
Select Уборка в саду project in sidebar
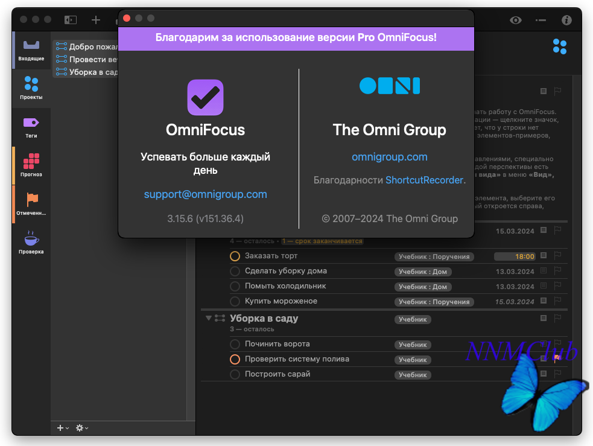(86, 72)
